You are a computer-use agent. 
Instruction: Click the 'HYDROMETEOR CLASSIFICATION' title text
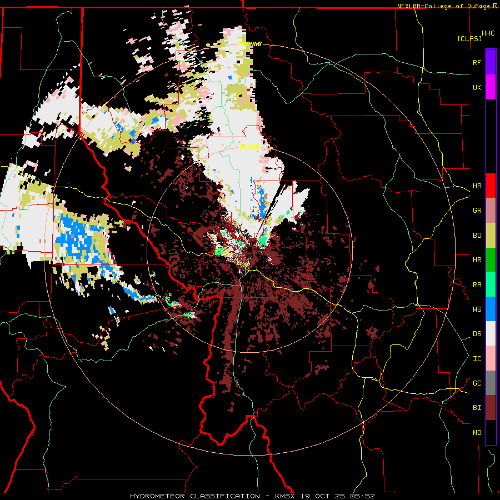click(x=195, y=496)
